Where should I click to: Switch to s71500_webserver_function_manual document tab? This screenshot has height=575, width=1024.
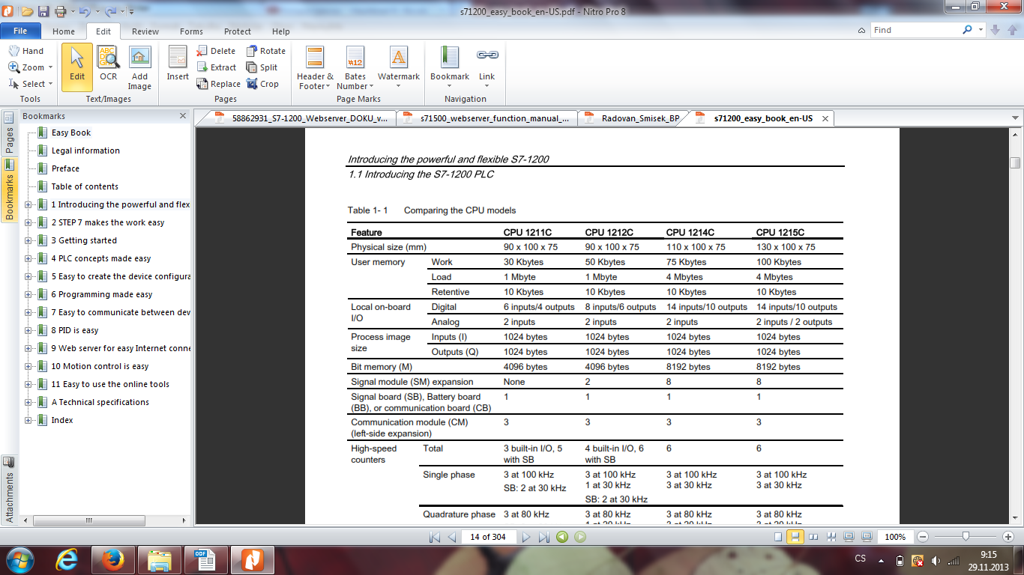click(x=487, y=118)
